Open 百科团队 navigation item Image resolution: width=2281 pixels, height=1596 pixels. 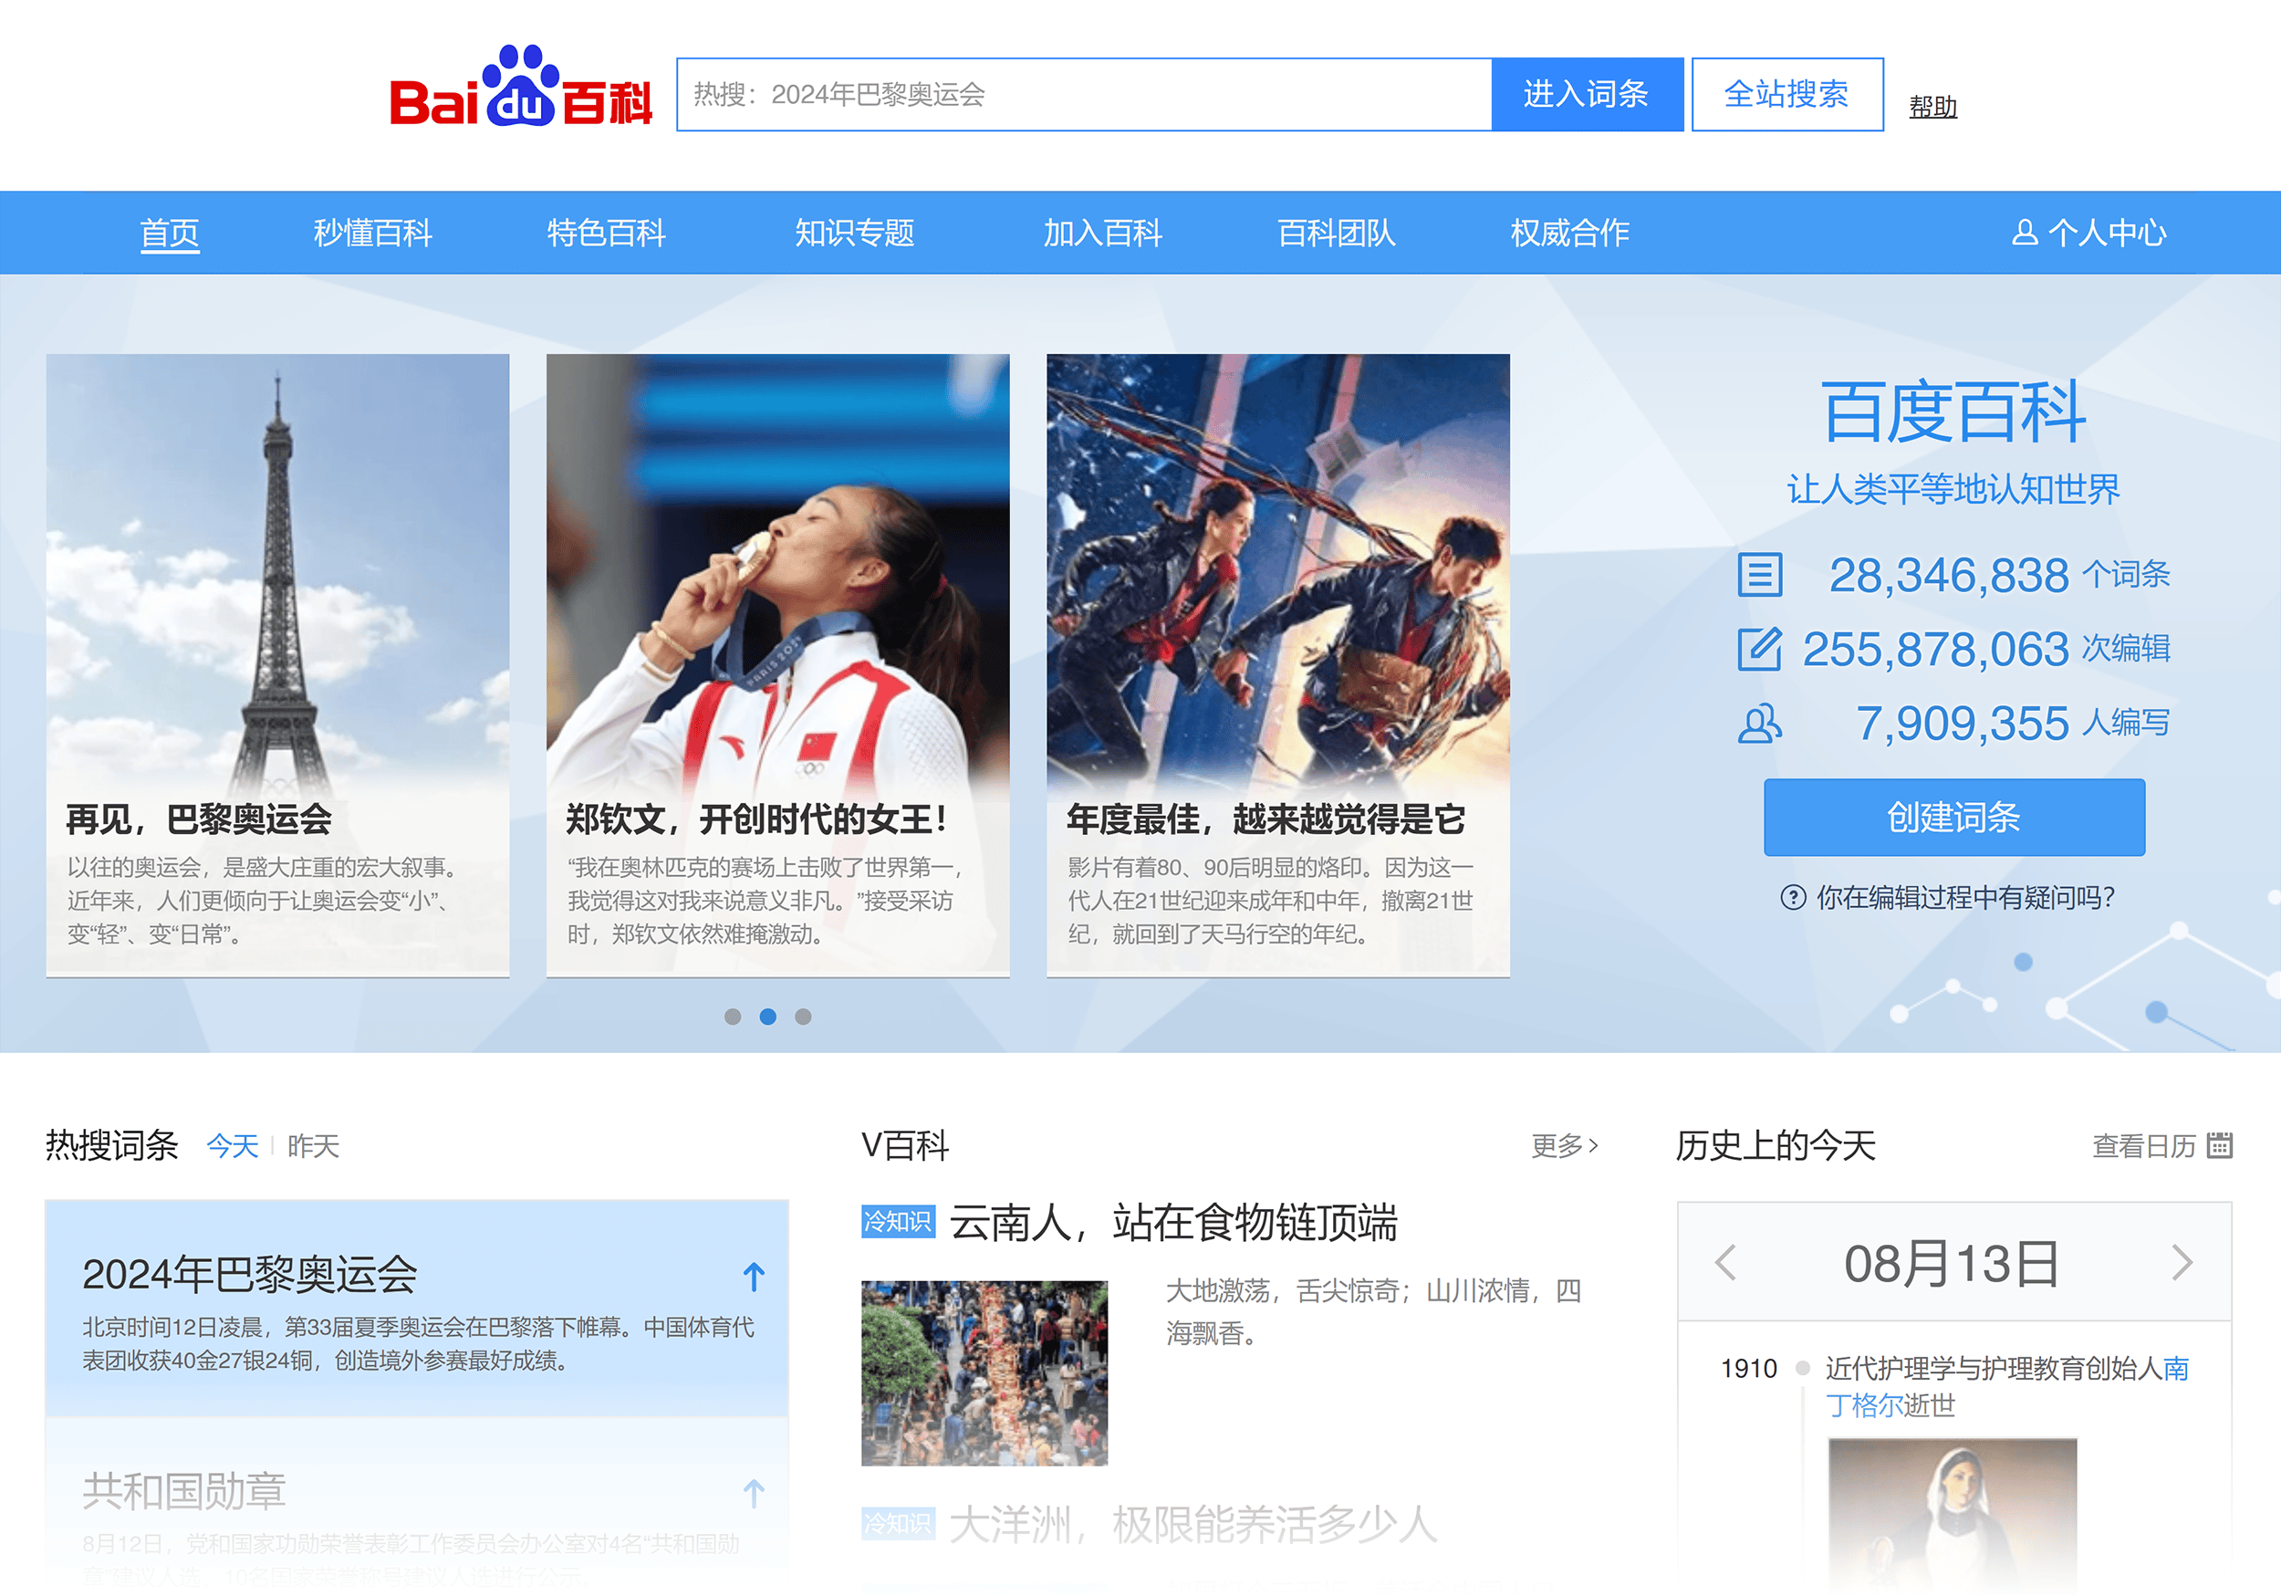(x=1337, y=233)
